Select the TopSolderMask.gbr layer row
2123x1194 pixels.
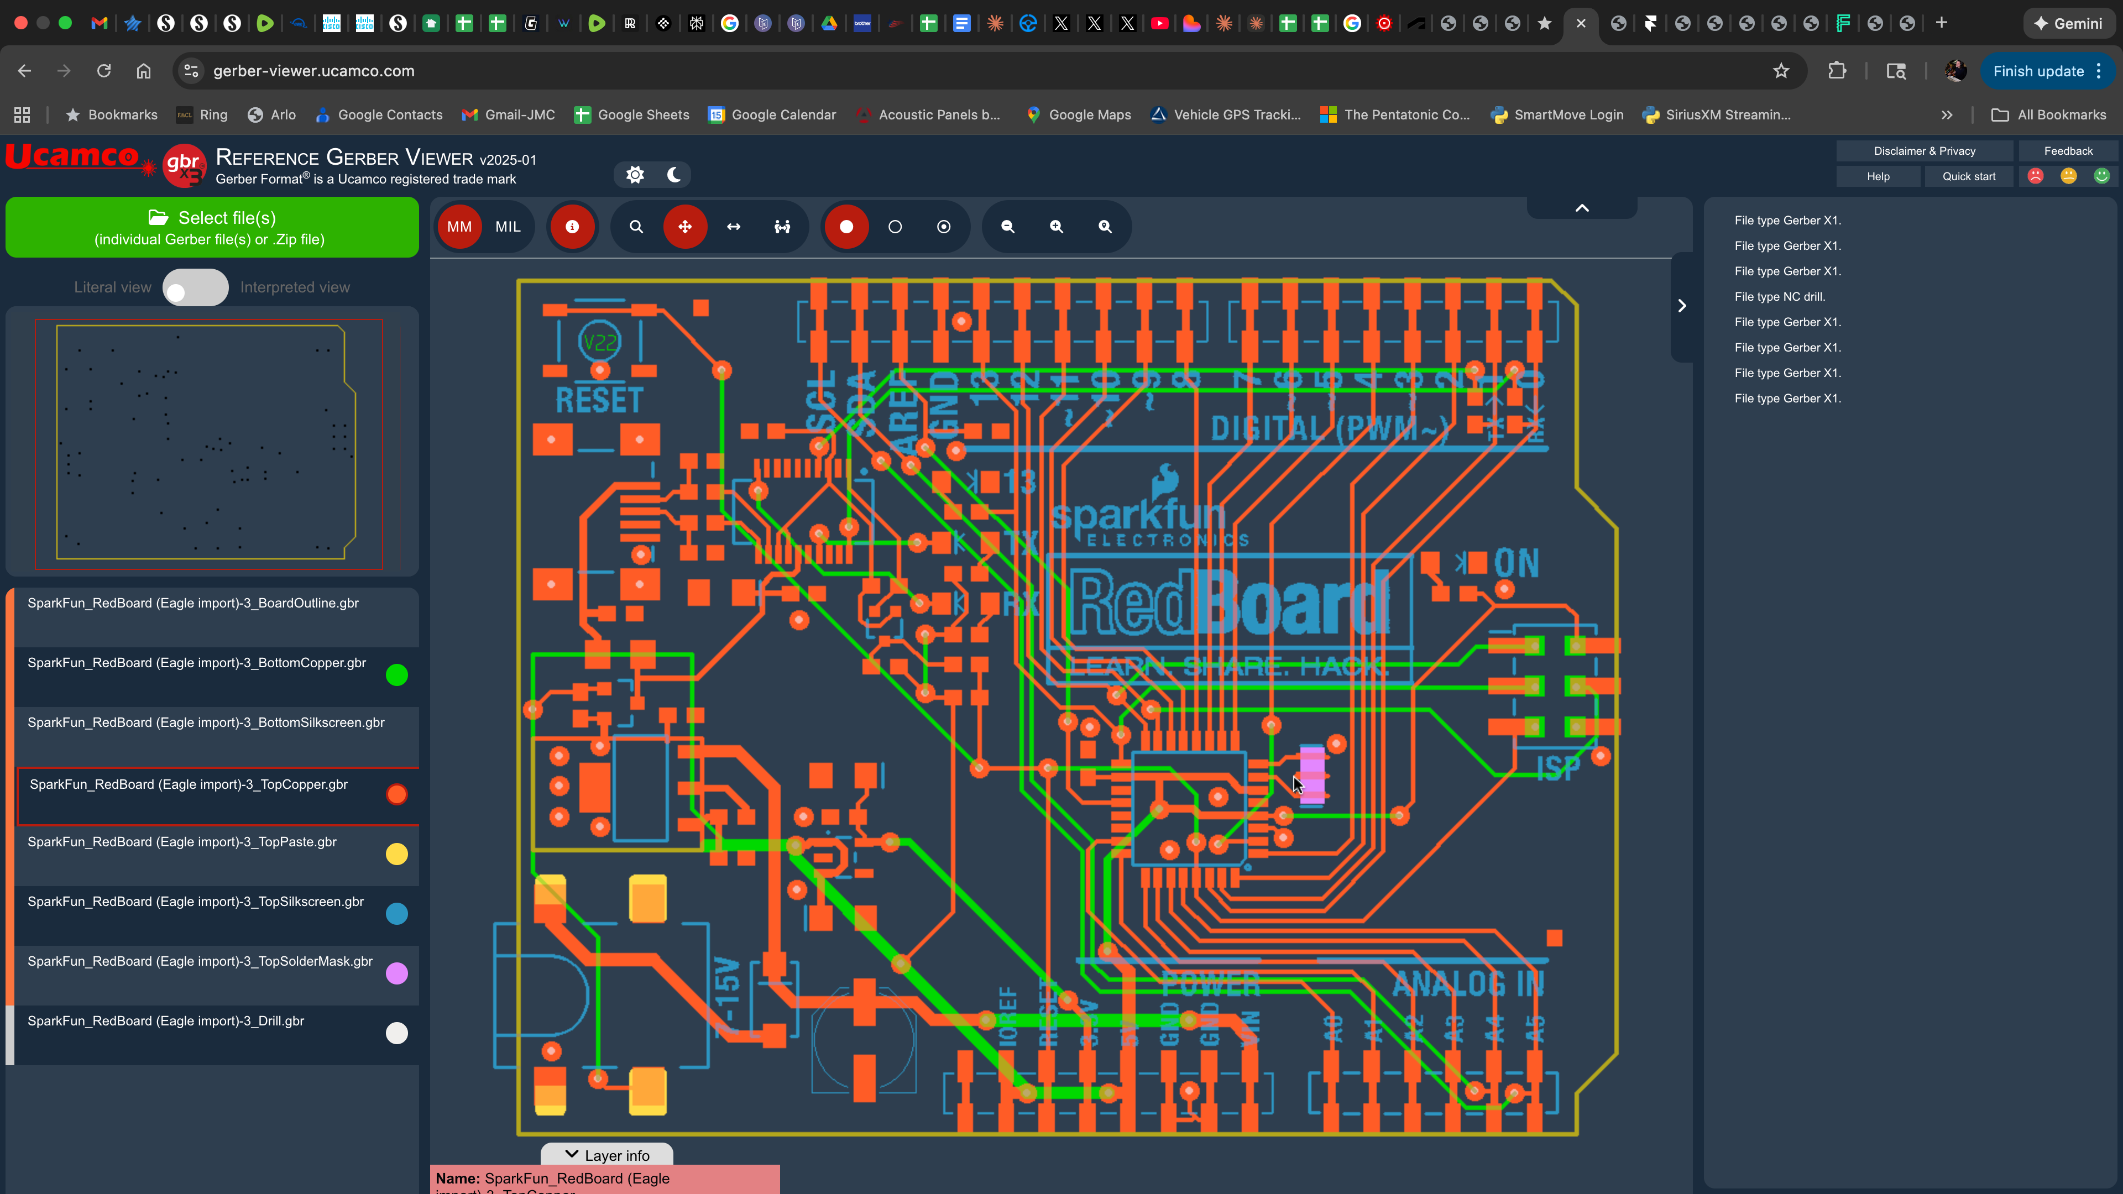point(216,975)
